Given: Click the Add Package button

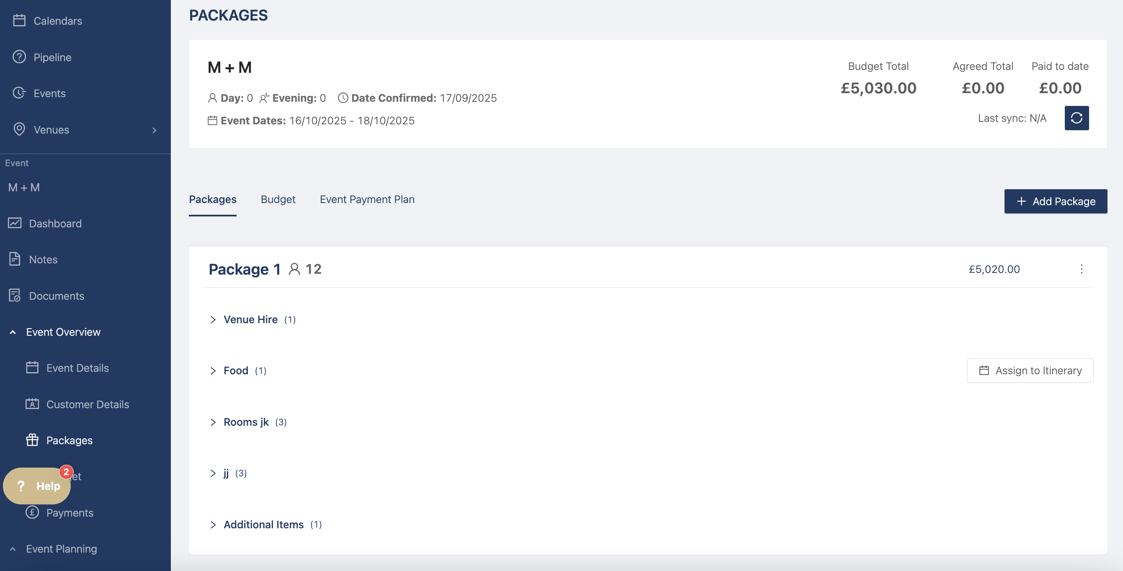Looking at the screenshot, I should 1055,201.
